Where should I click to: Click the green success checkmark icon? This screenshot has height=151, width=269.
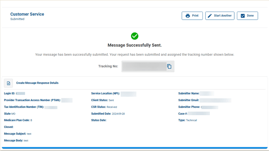[134, 36]
